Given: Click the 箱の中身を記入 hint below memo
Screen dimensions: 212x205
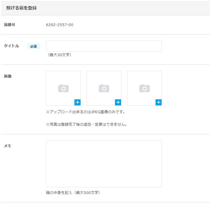Looking at the screenshot, I should tap(73, 193).
